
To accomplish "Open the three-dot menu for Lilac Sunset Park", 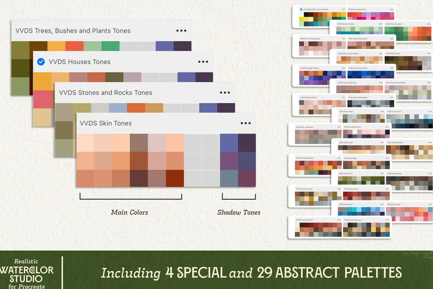I will coord(392,68).
